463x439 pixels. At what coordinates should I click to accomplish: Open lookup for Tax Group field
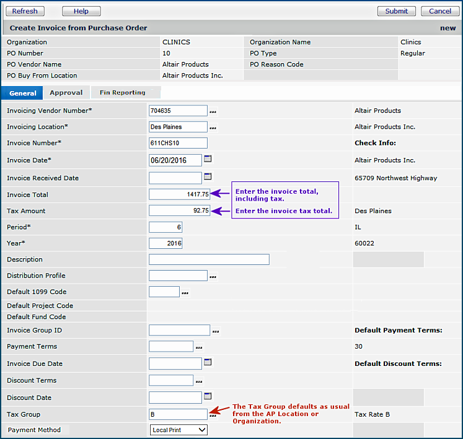pos(214,415)
